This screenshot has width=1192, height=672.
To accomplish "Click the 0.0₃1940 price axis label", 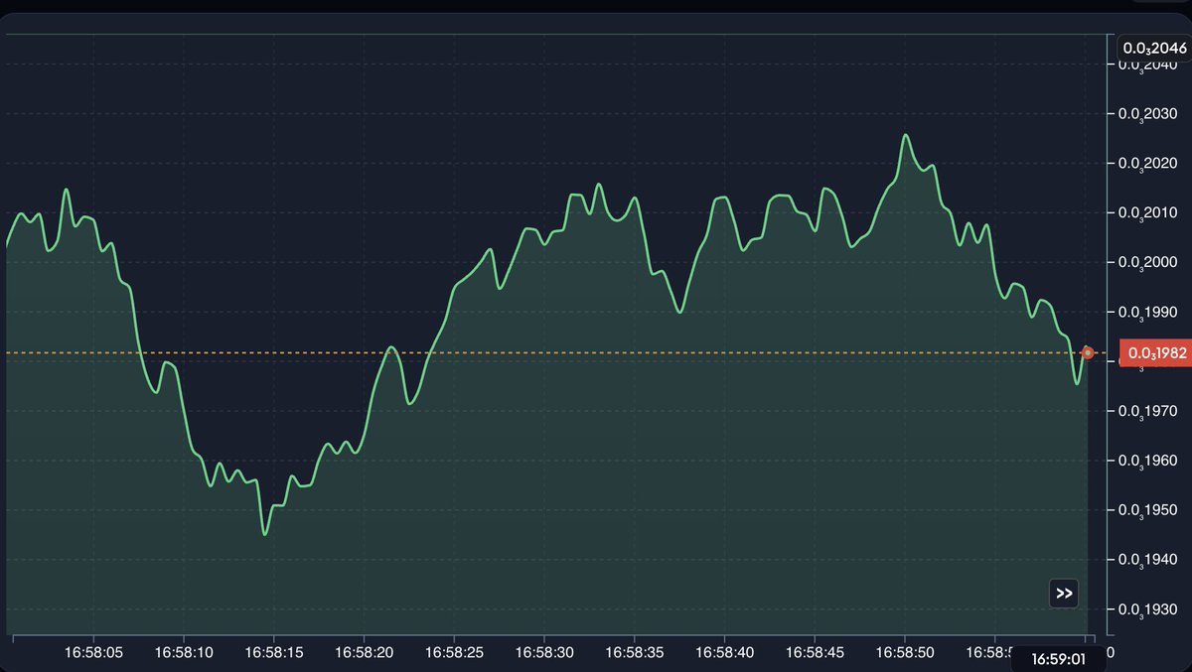I will point(1148,560).
